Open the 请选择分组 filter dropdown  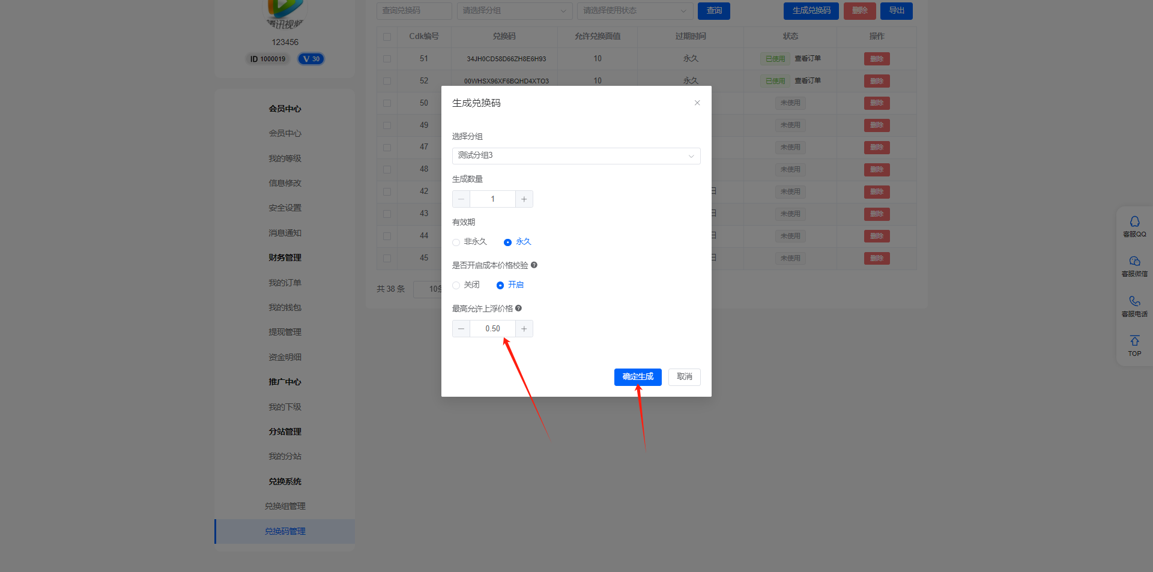coord(514,11)
